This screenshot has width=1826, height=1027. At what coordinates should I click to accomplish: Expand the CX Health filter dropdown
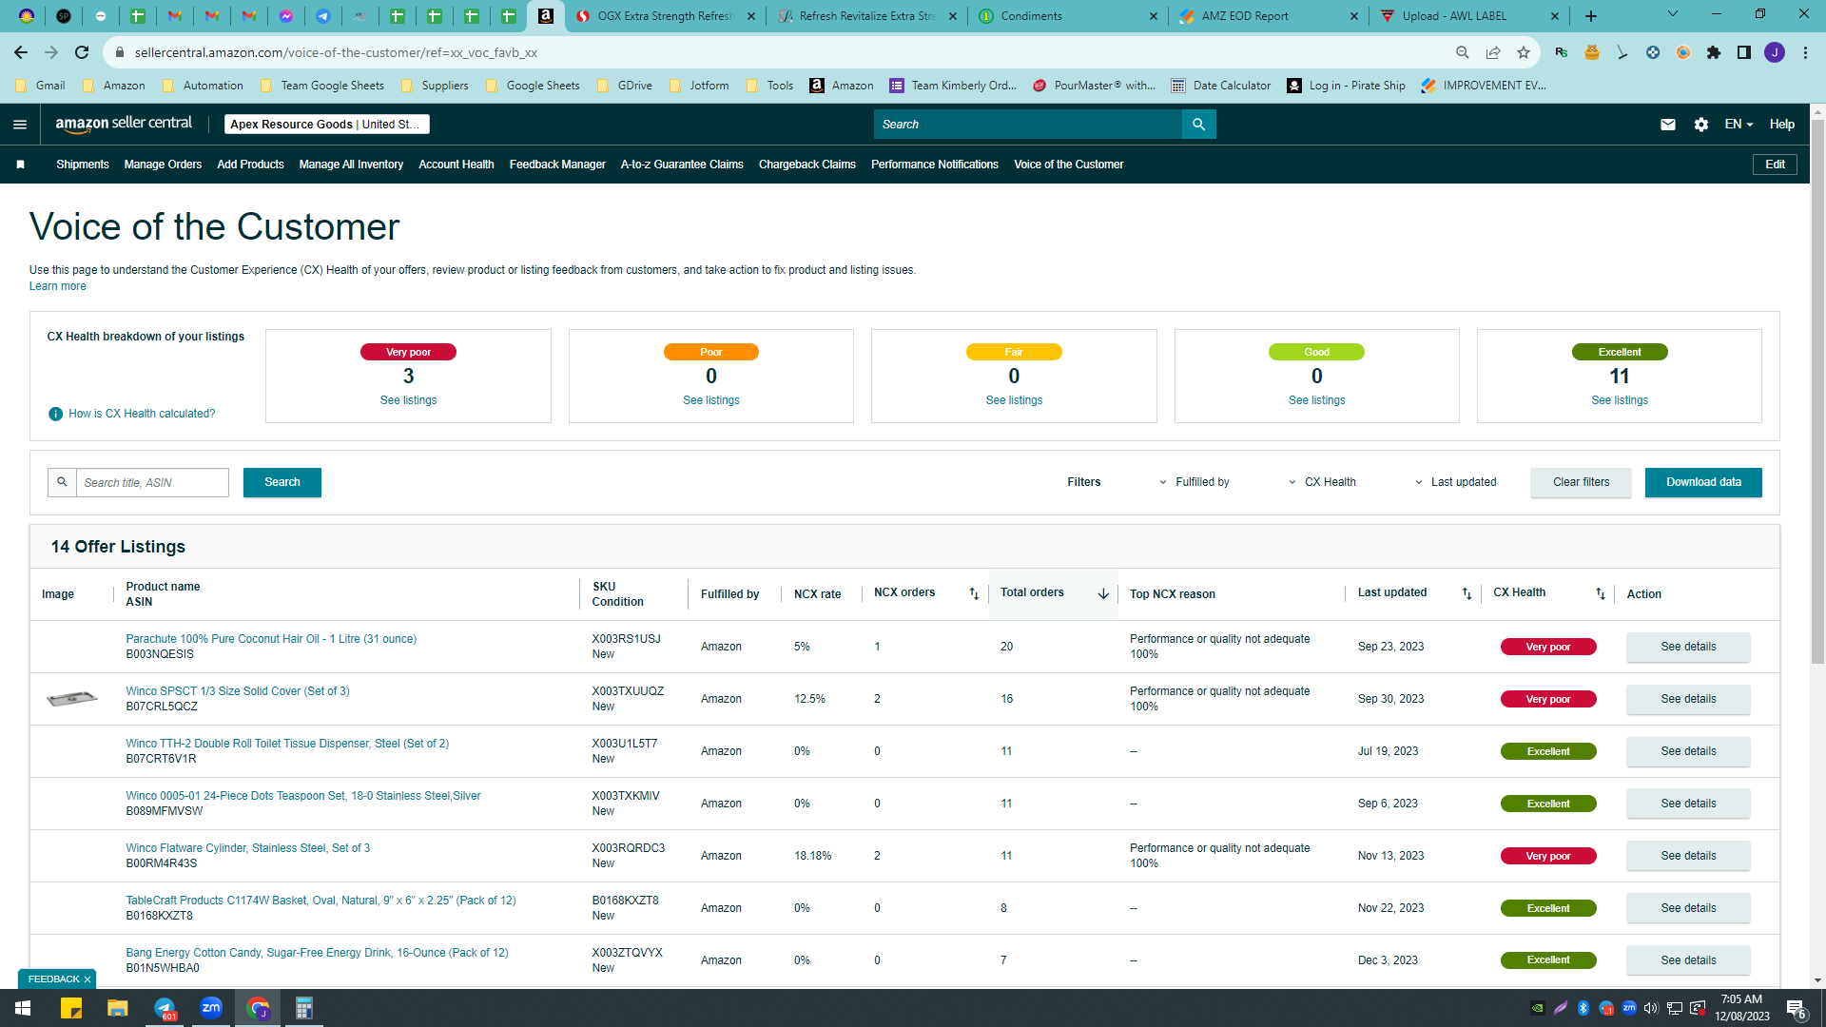[x=1322, y=482]
